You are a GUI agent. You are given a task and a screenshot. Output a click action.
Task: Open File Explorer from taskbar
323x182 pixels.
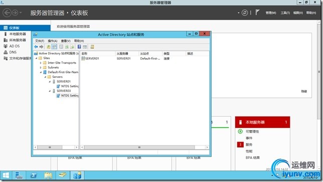48,175
